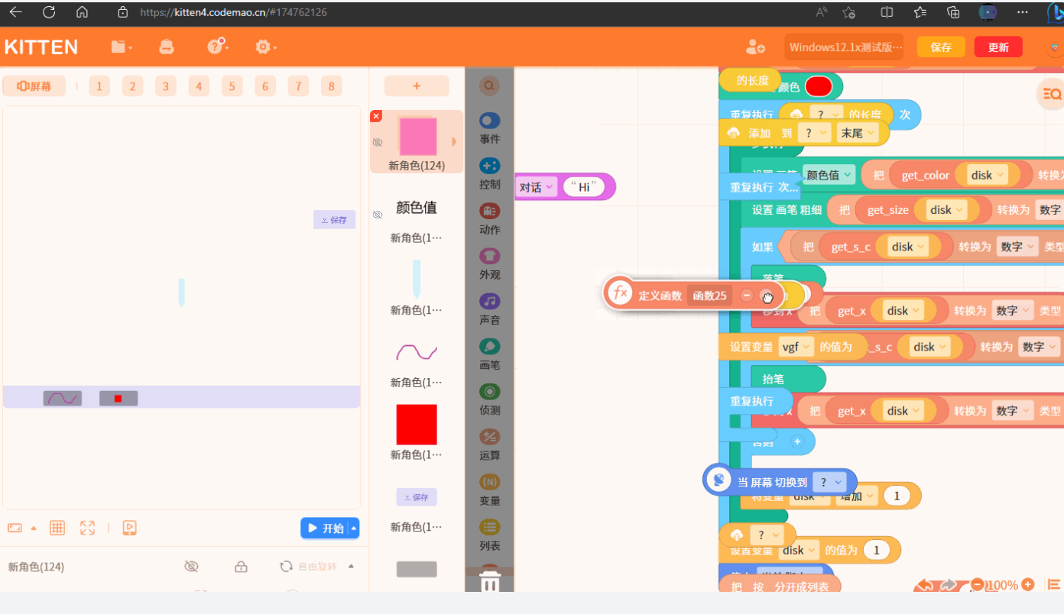Screen dimensions: 1064x614
Task: Open the 动作 block category
Action: [x=490, y=218]
